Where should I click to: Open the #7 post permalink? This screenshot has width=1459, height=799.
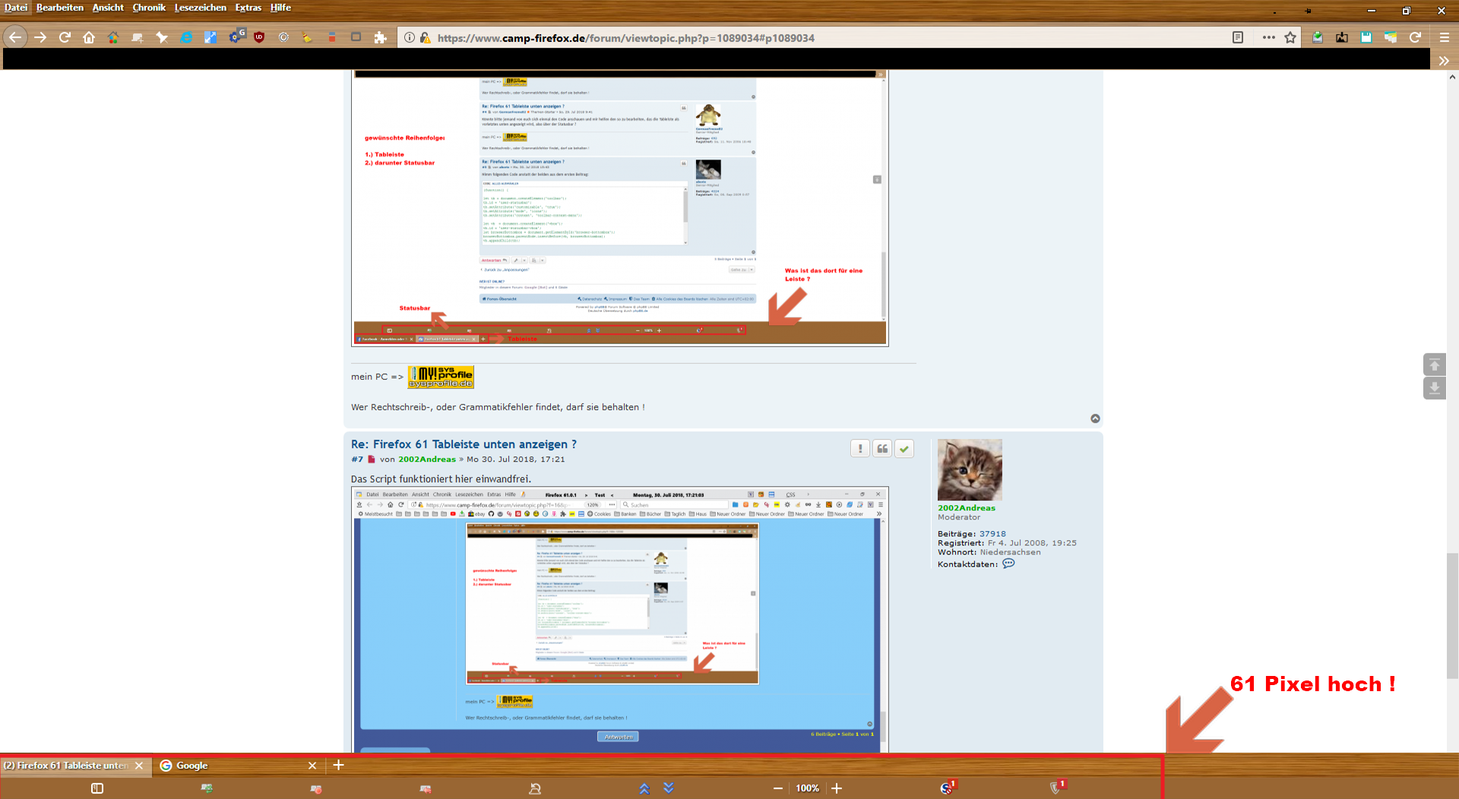pos(357,460)
